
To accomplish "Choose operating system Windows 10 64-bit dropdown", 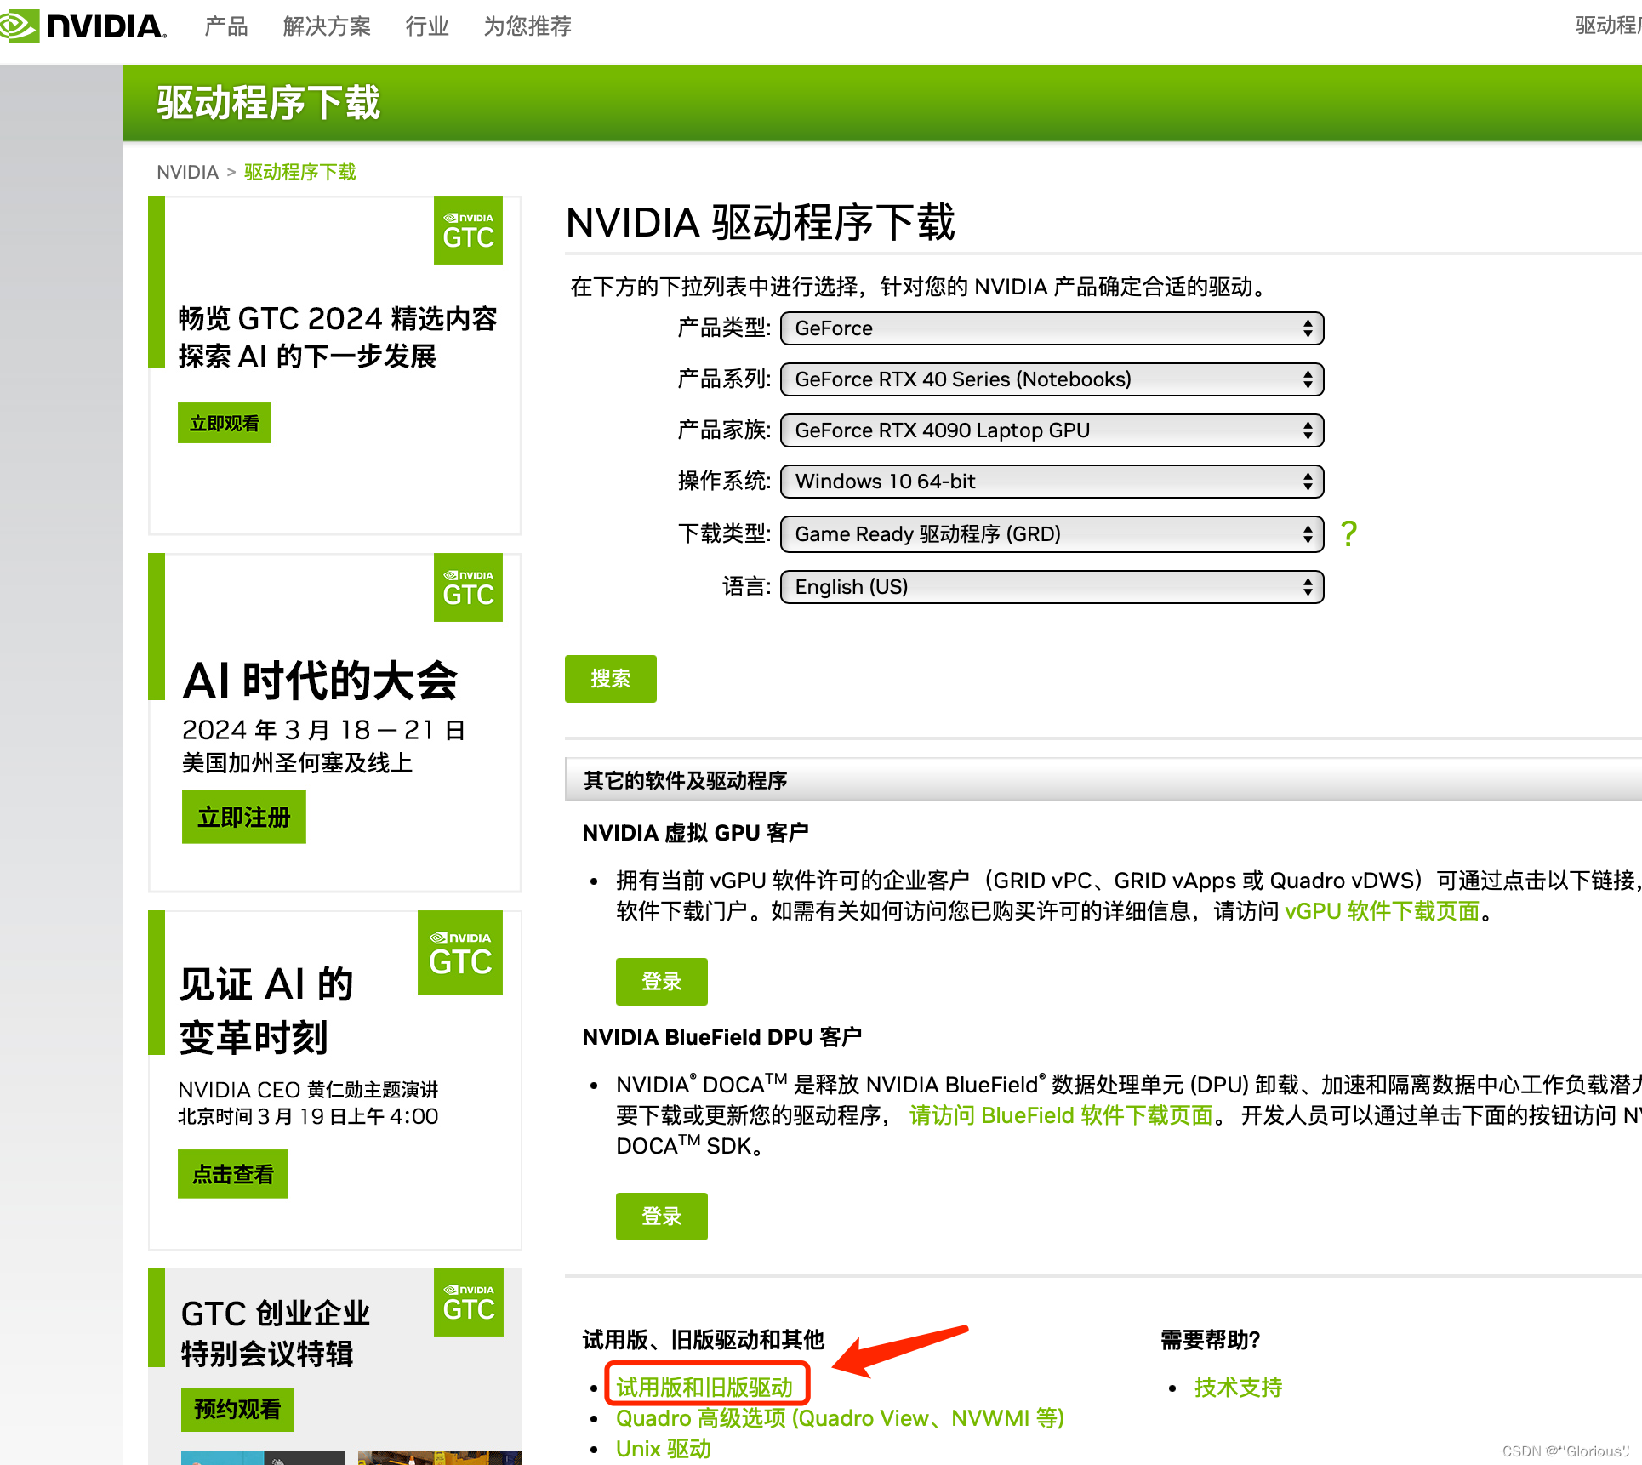I will [1052, 482].
